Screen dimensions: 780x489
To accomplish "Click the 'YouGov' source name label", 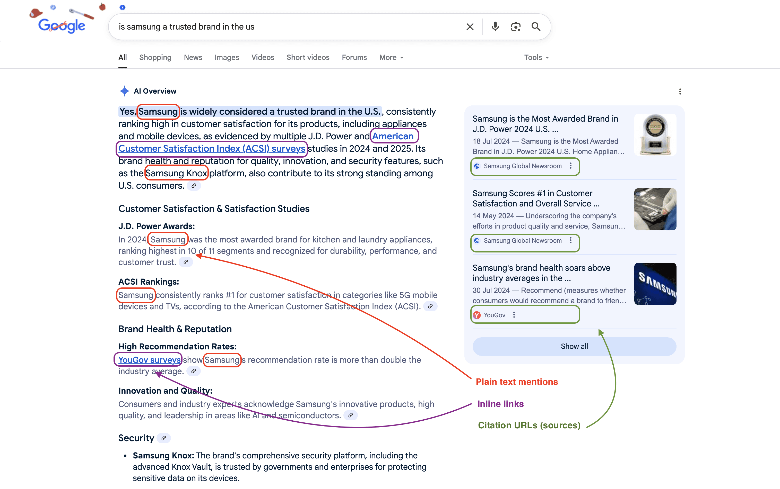I will 495,315.
